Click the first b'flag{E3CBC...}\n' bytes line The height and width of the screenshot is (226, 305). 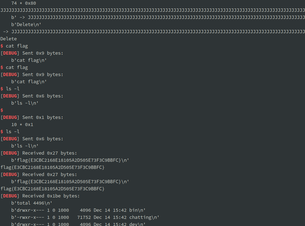[70, 160]
